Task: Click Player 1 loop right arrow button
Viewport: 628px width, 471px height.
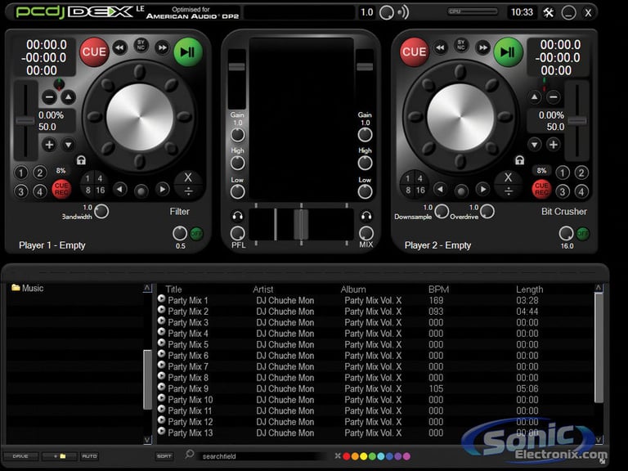Action: pyautogui.click(x=162, y=189)
